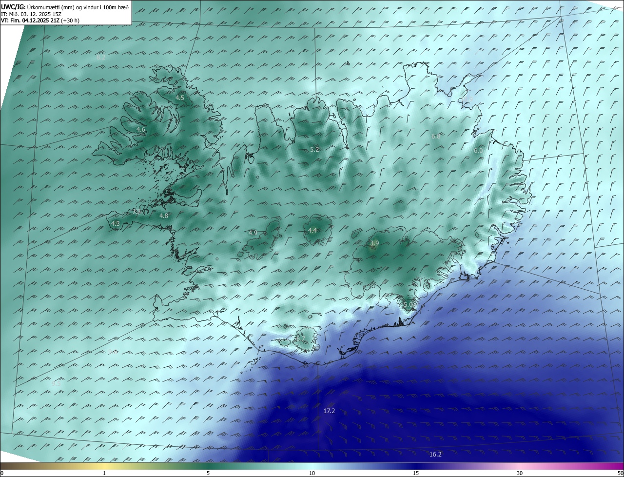Click the legend tick label 50
This screenshot has height=477, width=624.
620,473
